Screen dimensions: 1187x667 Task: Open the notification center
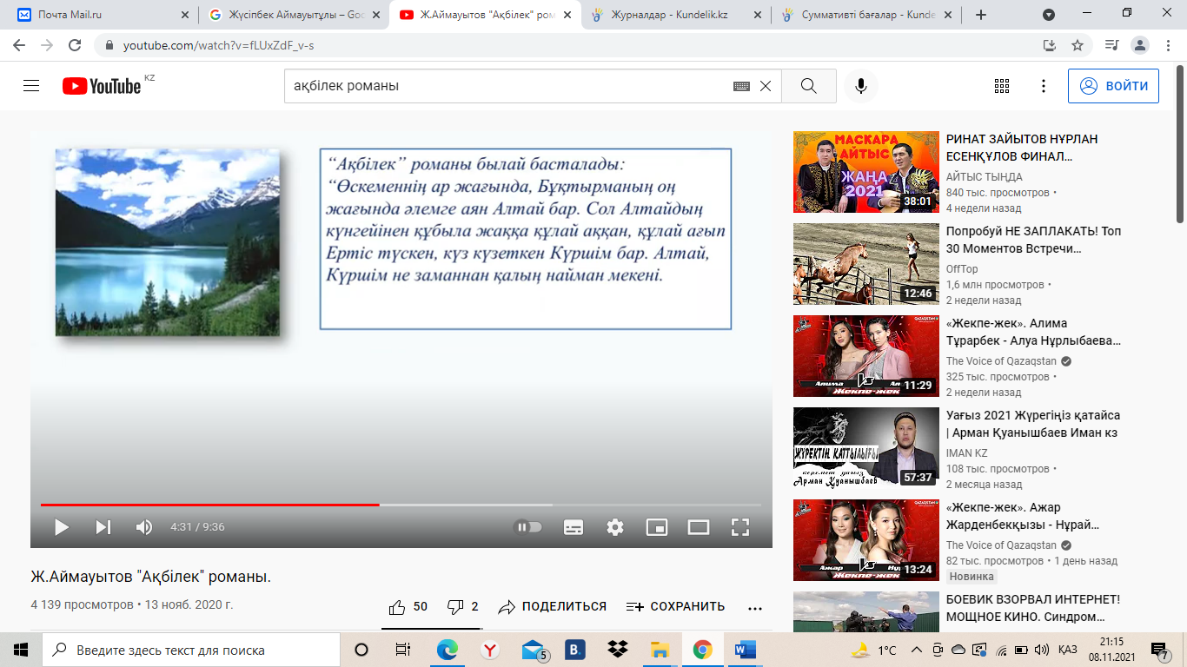click(x=1159, y=650)
